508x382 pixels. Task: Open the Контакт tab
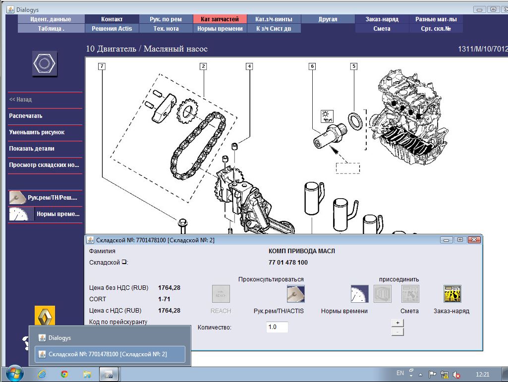(x=112, y=19)
